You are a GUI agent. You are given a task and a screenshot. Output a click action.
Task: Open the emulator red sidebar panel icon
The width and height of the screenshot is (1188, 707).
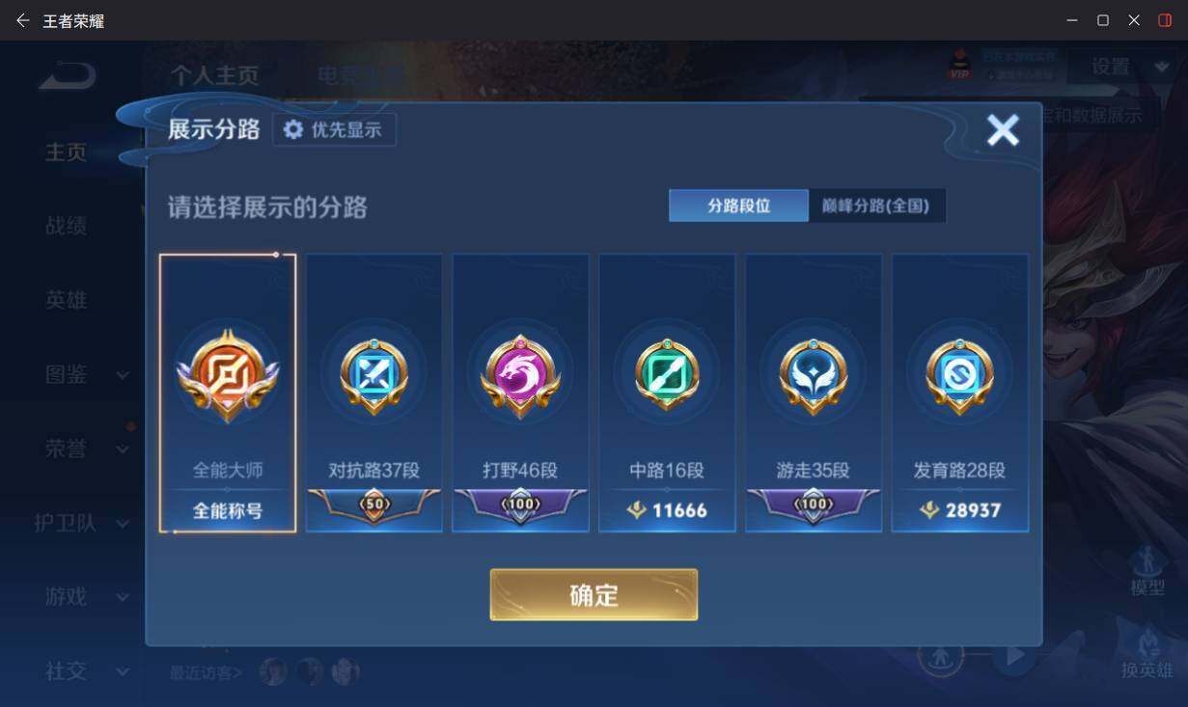(1165, 20)
